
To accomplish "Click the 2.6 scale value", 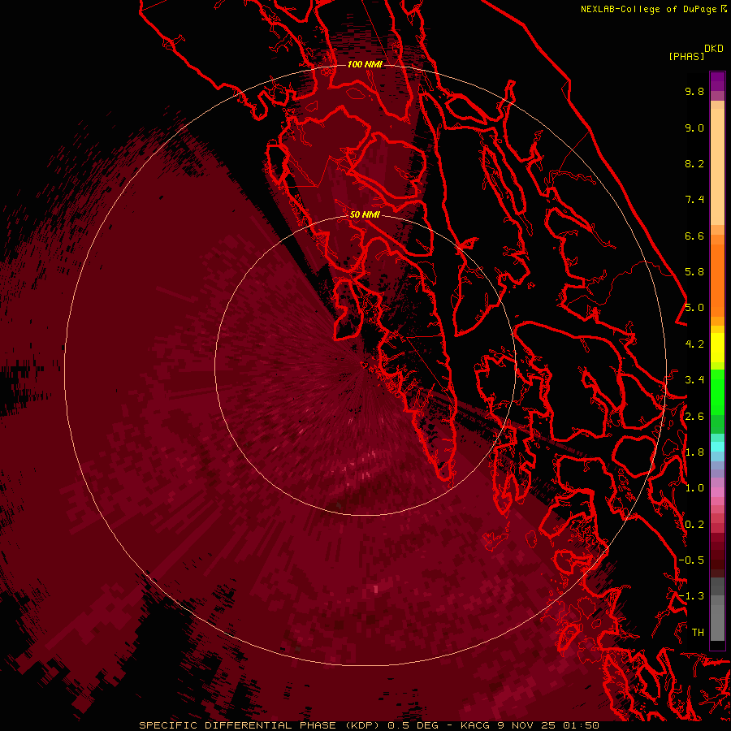I will tap(694, 417).
